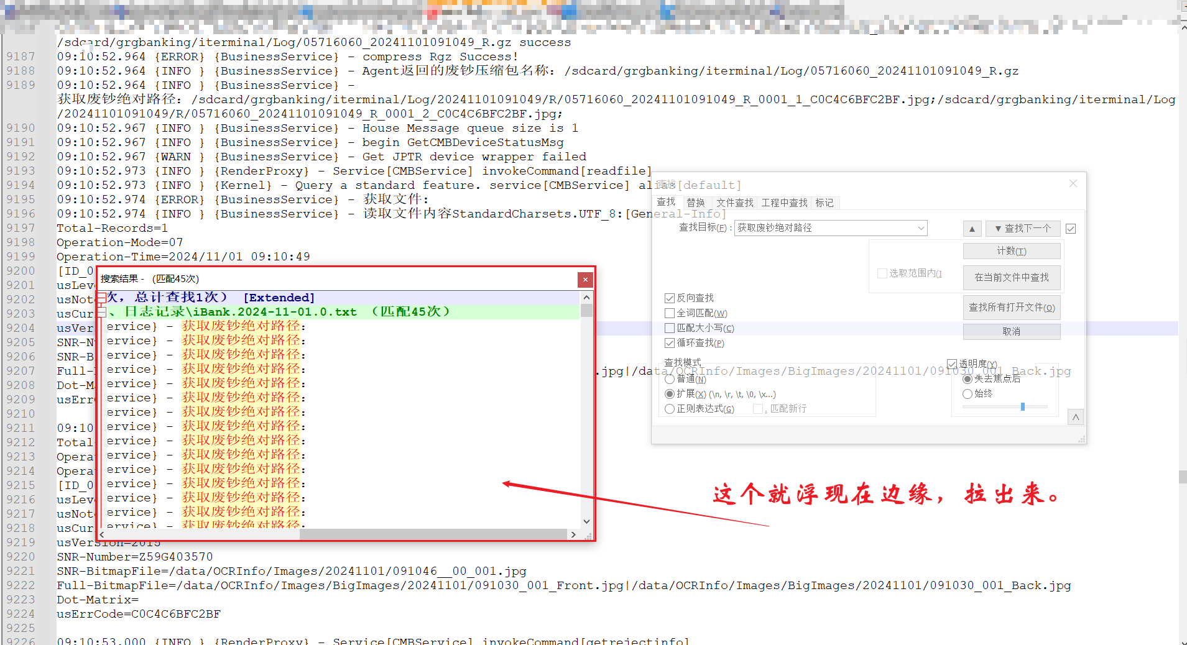Switch to the 标记 mark tab
The image size is (1187, 645).
825,203
